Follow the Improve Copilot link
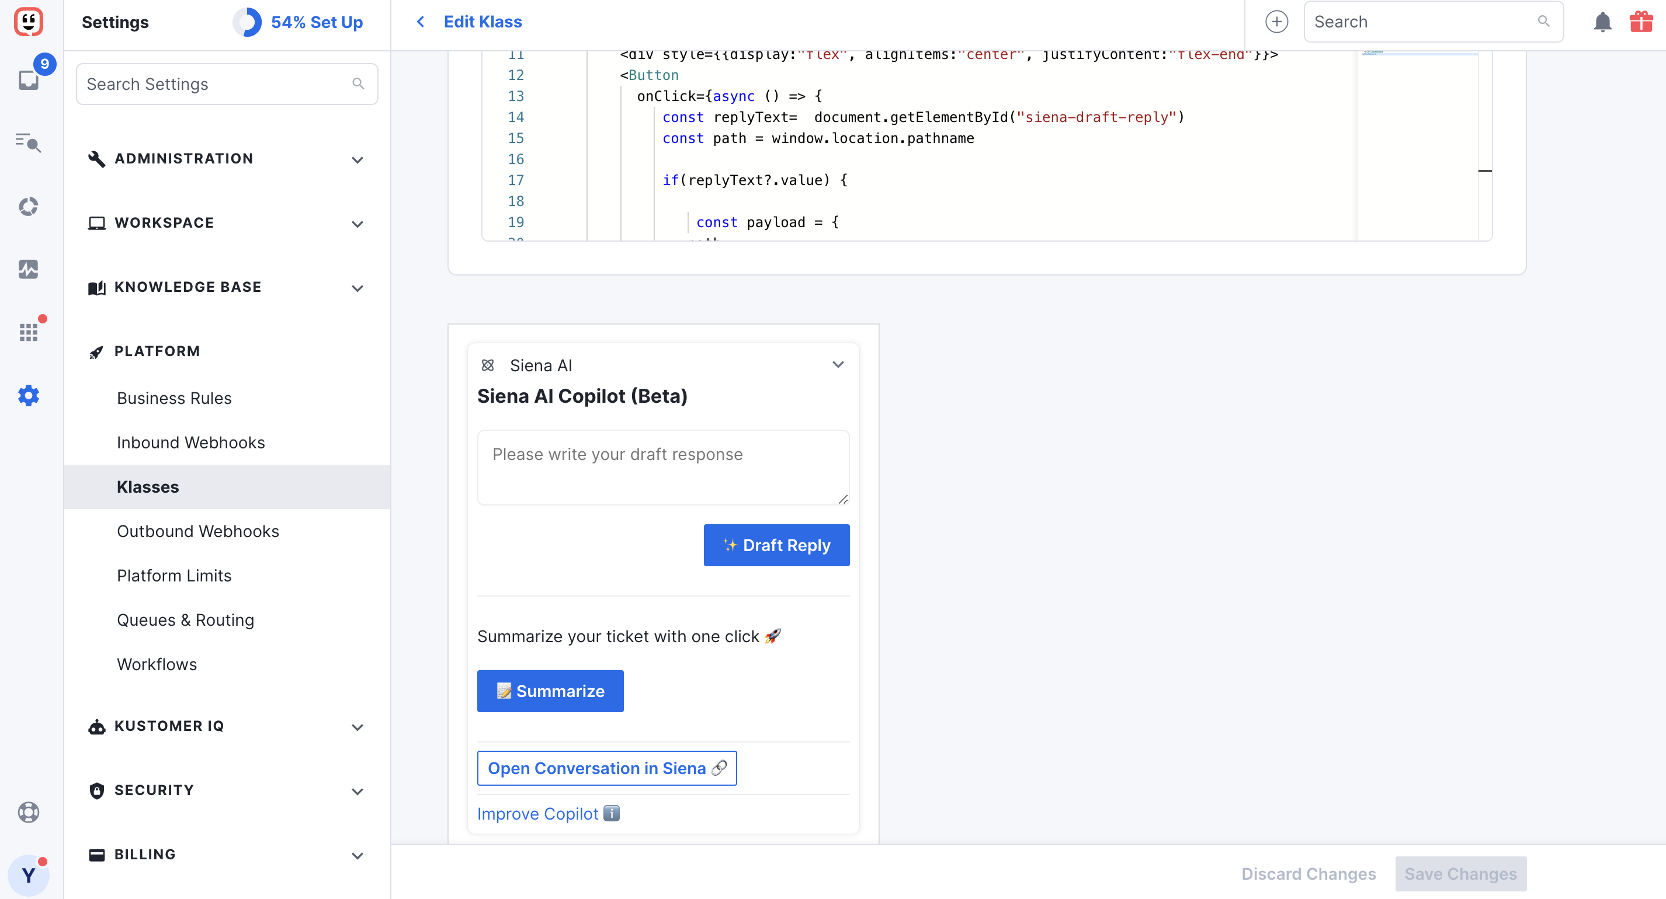The width and height of the screenshot is (1666, 899). [537, 814]
